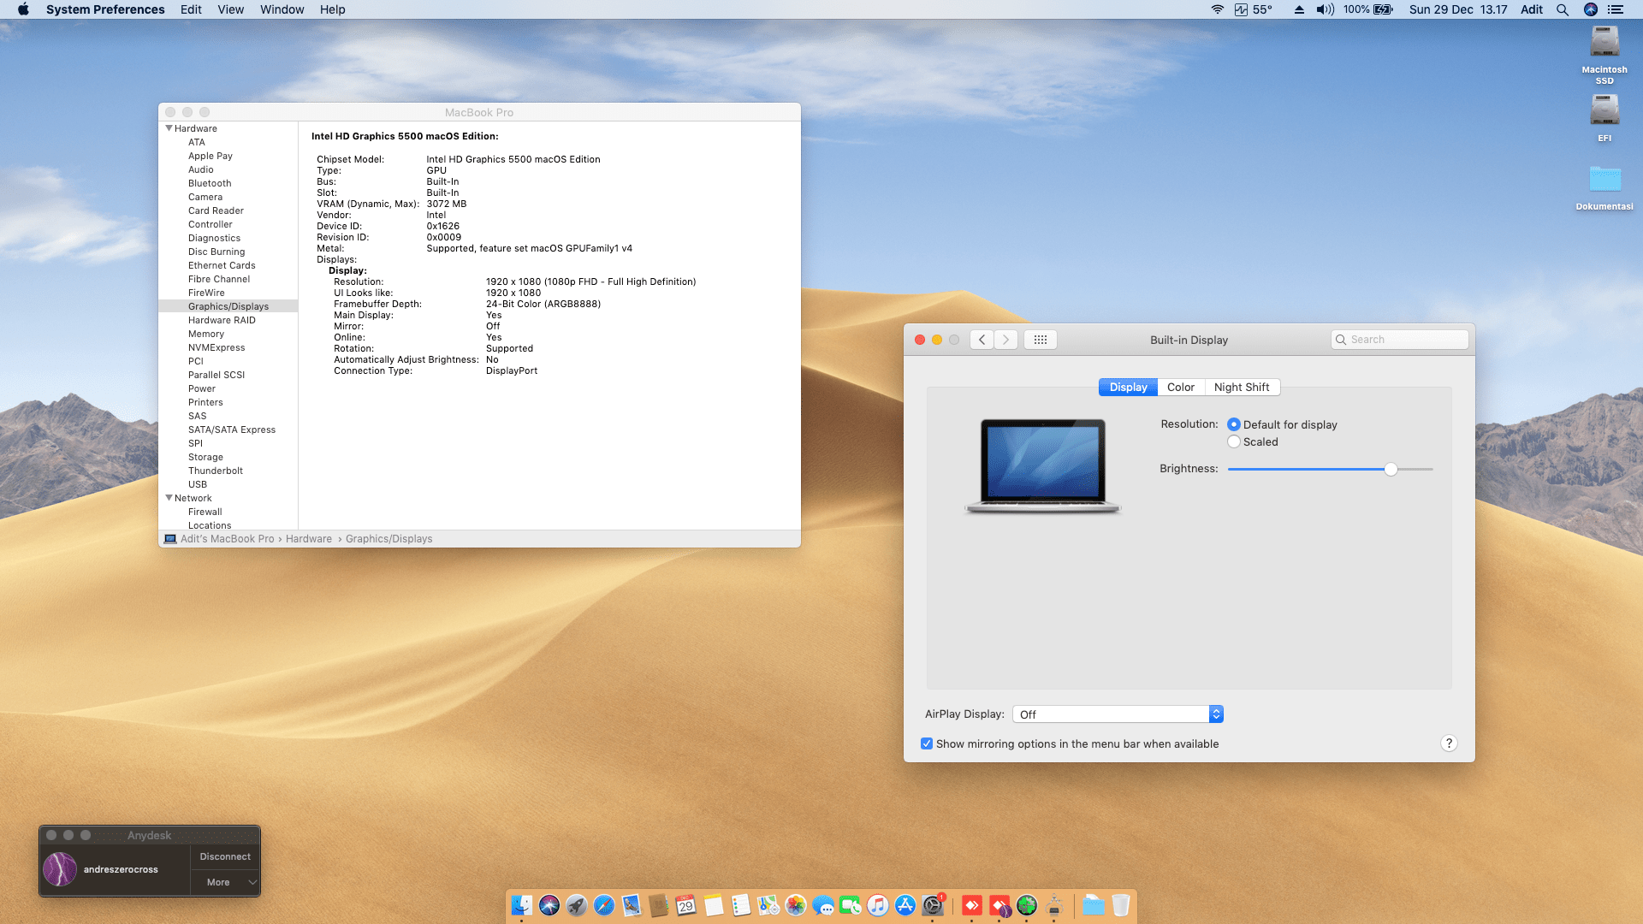This screenshot has height=924, width=1643.
Task: Open Finder from the dock
Action: [521, 905]
